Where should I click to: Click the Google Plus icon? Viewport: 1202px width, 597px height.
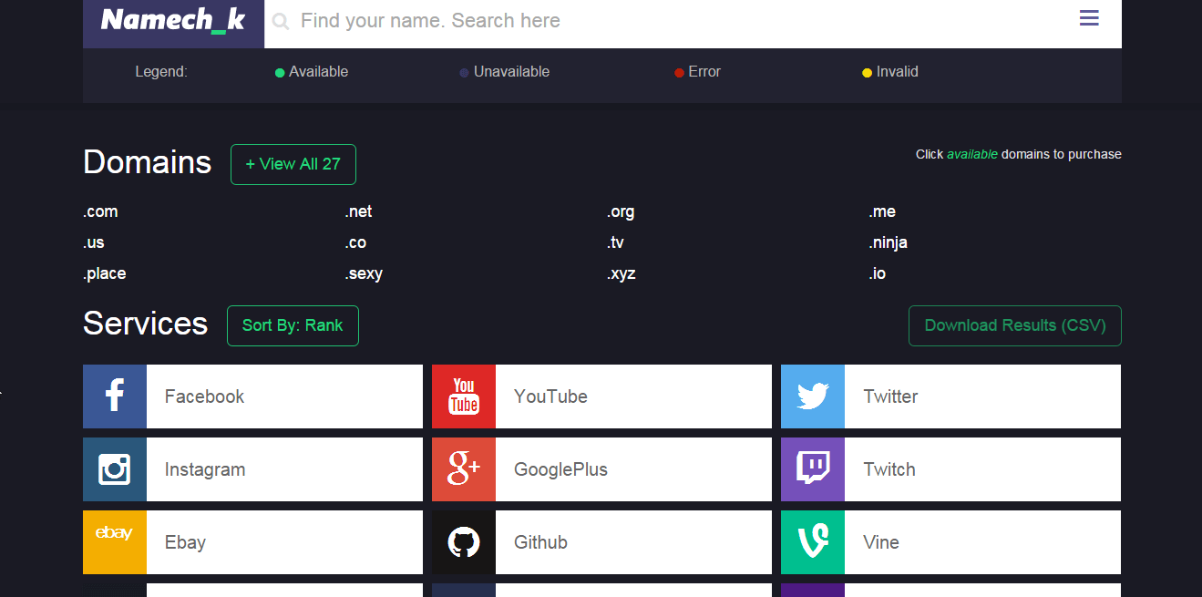tap(464, 469)
